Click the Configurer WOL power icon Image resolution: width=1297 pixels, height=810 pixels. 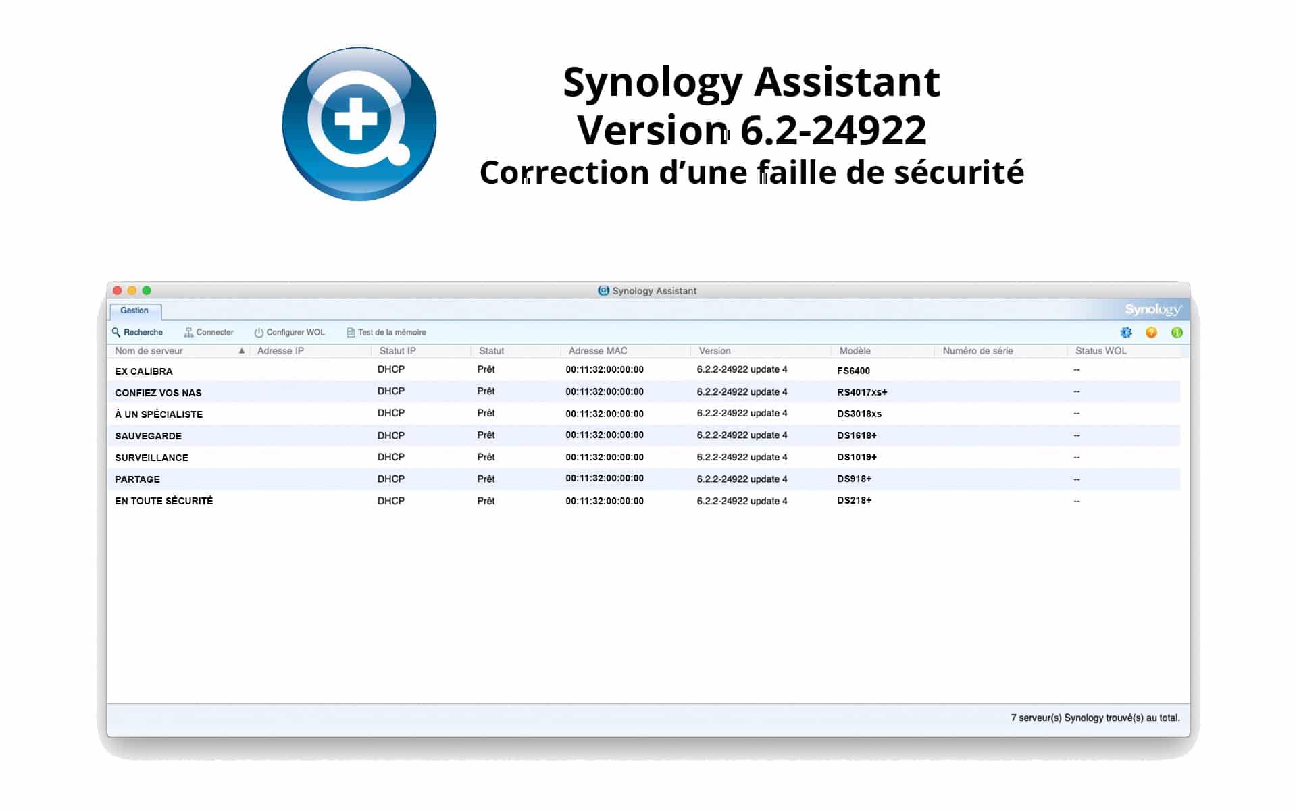pyautogui.click(x=259, y=332)
